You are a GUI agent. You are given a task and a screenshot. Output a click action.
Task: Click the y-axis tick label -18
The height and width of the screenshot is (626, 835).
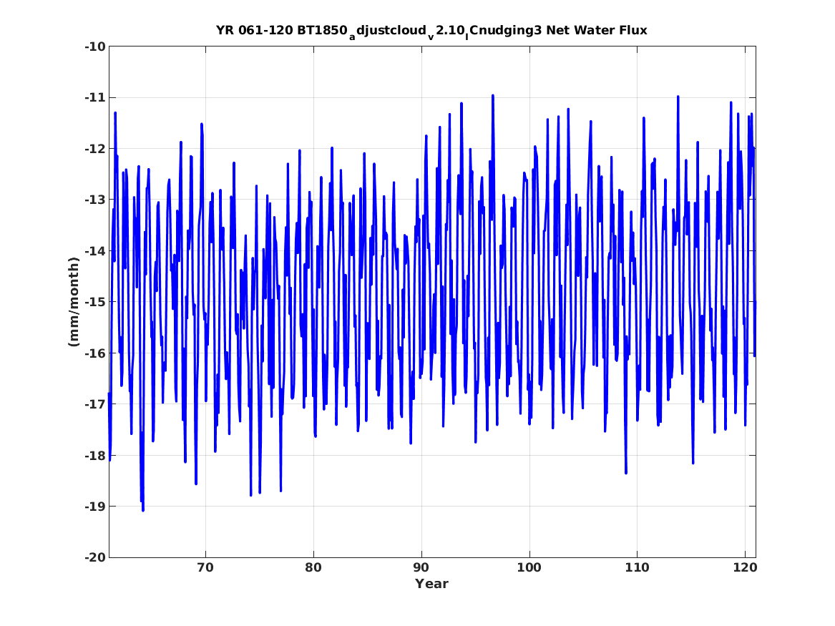[94, 455]
